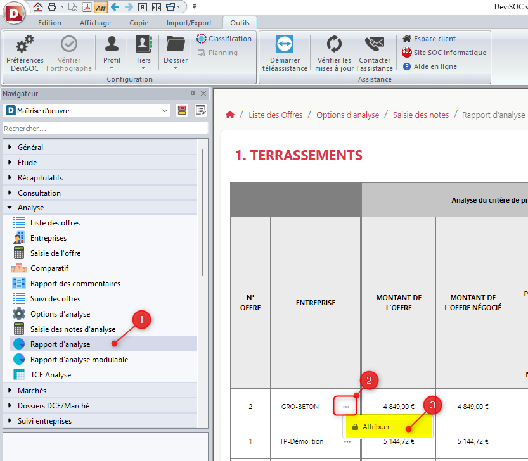Click the home icon in breadcrumb
This screenshot has width=528, height=461.
point(230,115)
